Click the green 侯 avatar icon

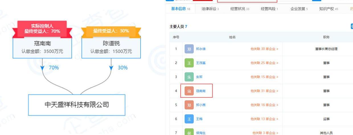pos(189,132)
